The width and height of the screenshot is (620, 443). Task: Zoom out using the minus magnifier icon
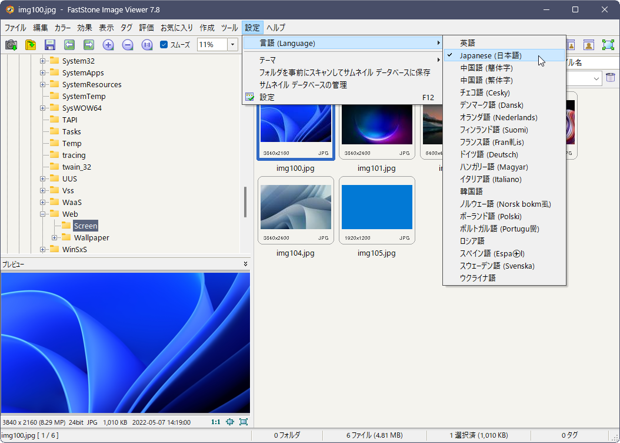128,45
